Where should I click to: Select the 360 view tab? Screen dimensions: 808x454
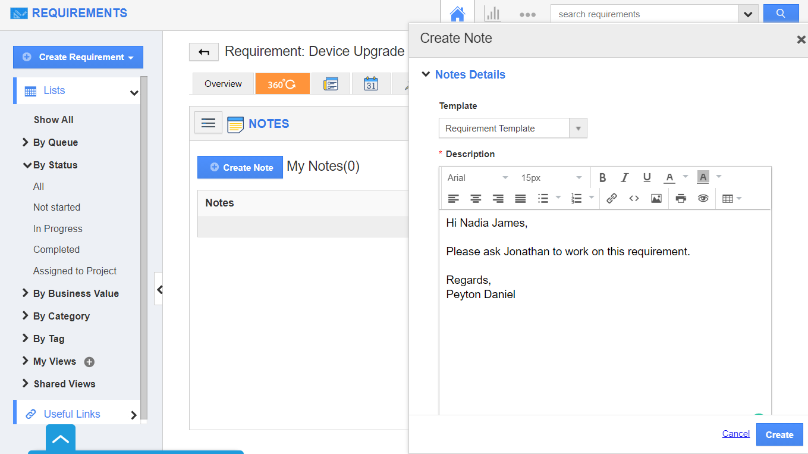282,84
